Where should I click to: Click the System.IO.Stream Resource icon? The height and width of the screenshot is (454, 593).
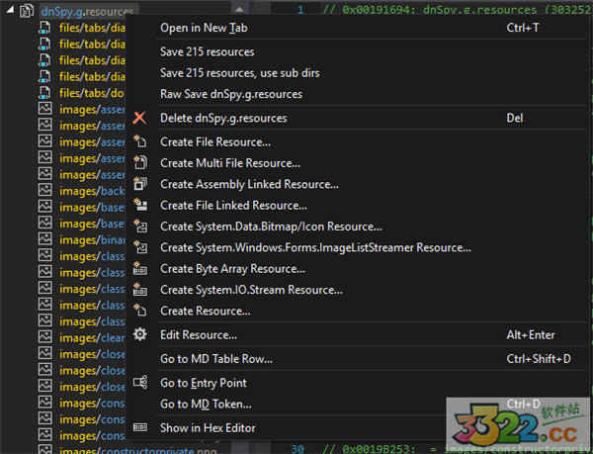click(x=140, y=290)
